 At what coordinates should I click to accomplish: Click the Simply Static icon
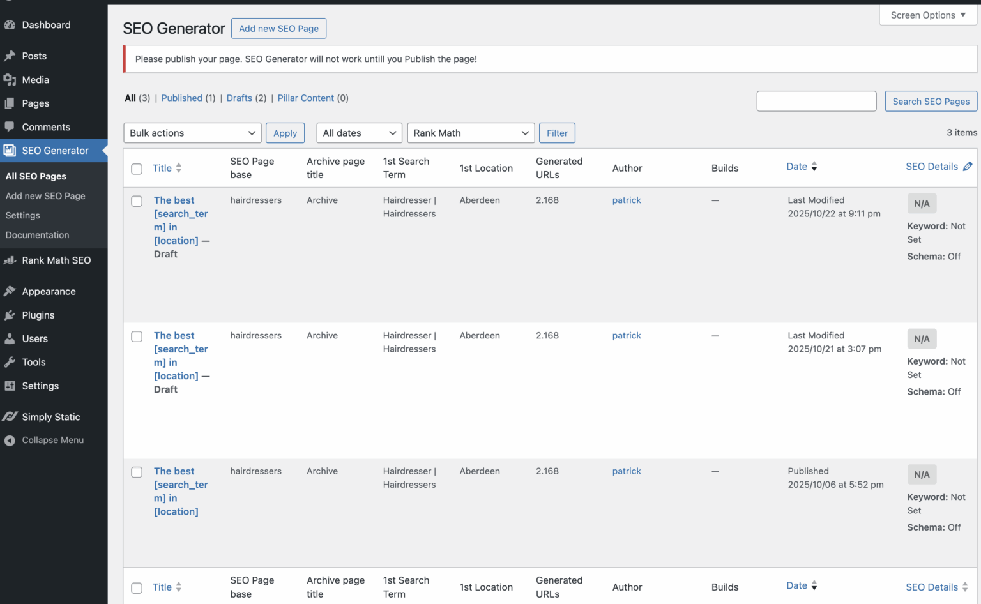(10, 417)
